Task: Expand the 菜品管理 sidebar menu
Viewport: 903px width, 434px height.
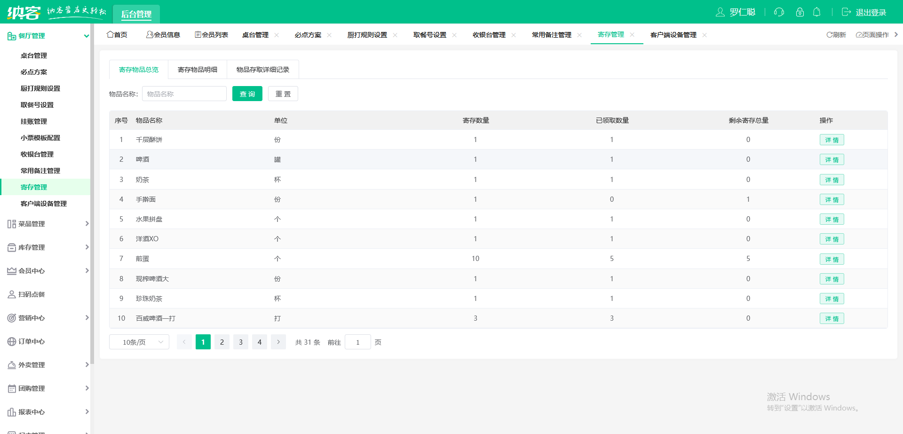Action: click(x=87, y=224)
